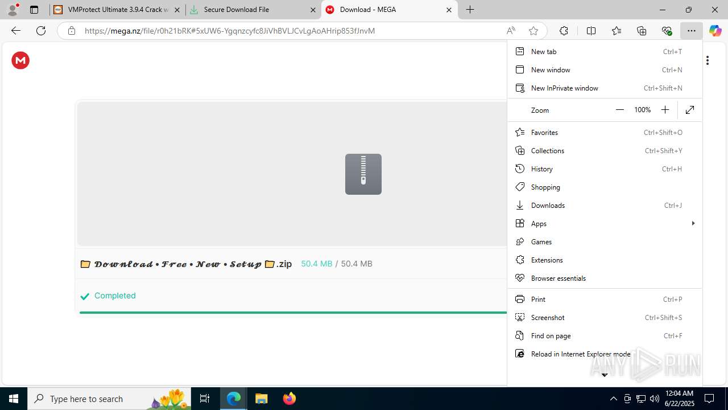
Task: Choose Reload in Internet Explorer mode
Action: pyautogui.click(x=605, y=354)
